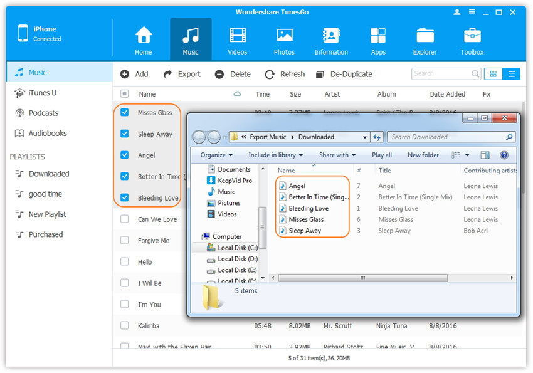Check the Forgive Me checkbox
This screenshot has width=533, height=373.
124,241
